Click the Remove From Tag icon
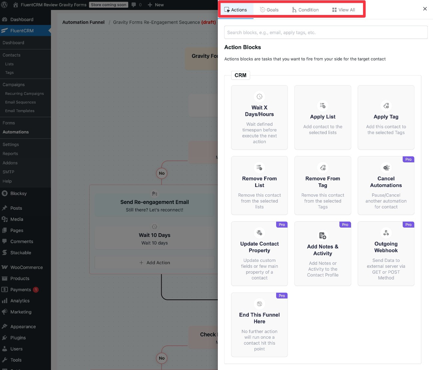Viewport: 433px width, 370px height. coord(323,168)
